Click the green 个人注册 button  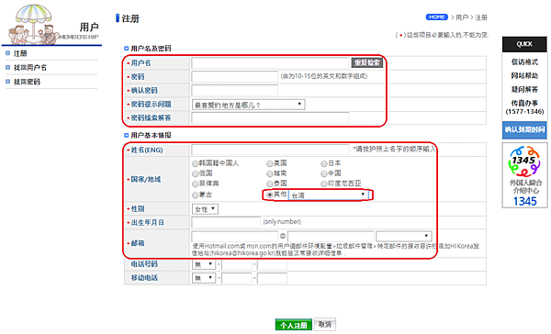[294, 325]
